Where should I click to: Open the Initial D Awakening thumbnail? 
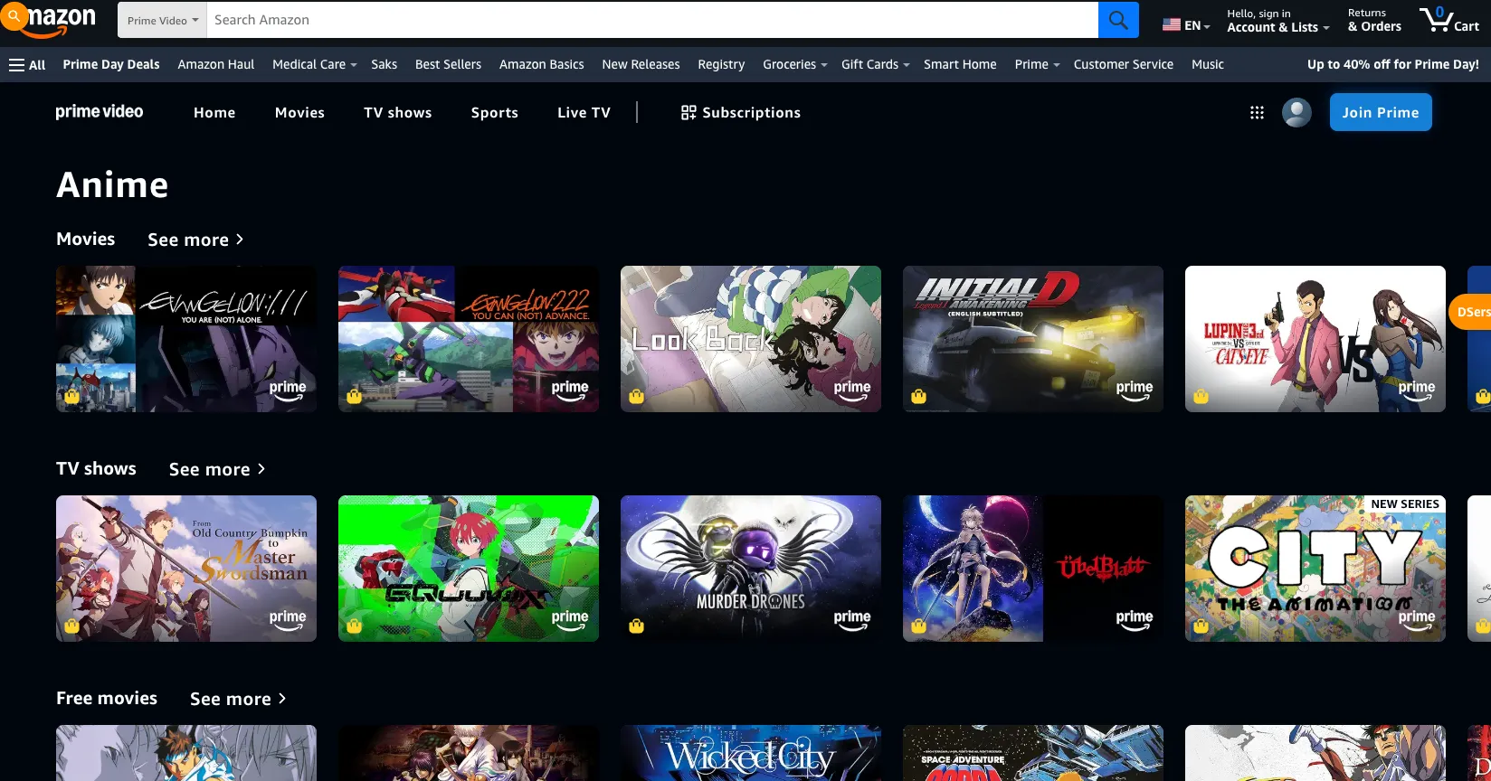coord(1033,339)
